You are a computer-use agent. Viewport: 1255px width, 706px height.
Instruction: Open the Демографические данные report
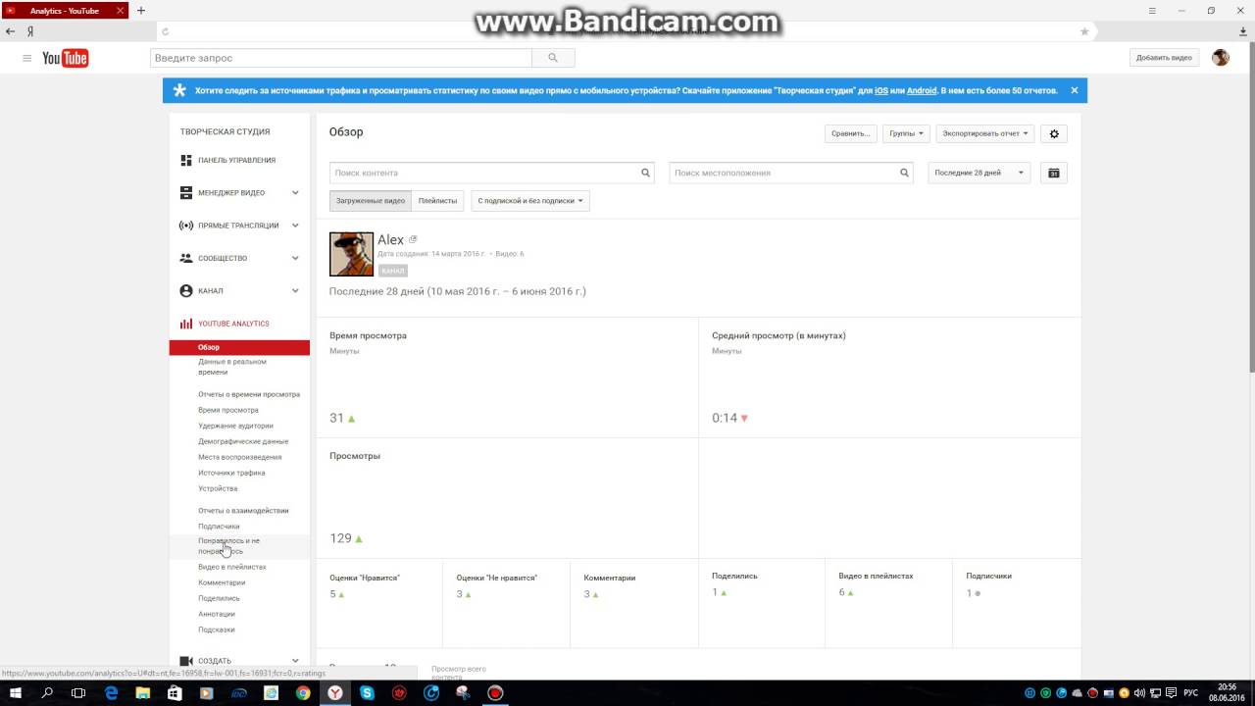[x=243, y=441]
